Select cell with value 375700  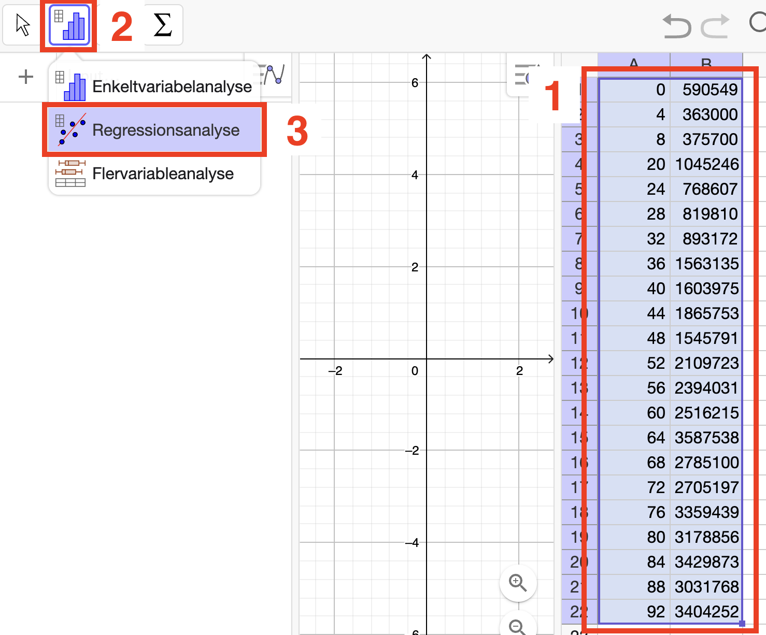pyautogui.click(x=706, y=139)
